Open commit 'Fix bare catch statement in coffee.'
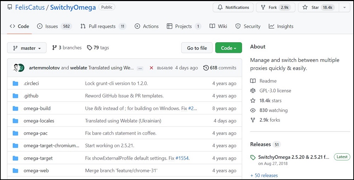 pos(121,133)
